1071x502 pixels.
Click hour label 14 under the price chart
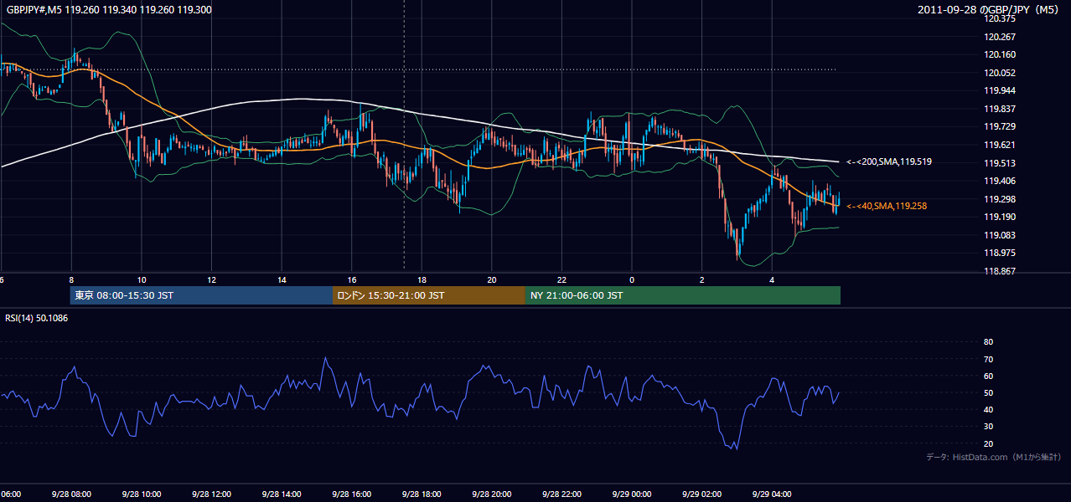282,279
